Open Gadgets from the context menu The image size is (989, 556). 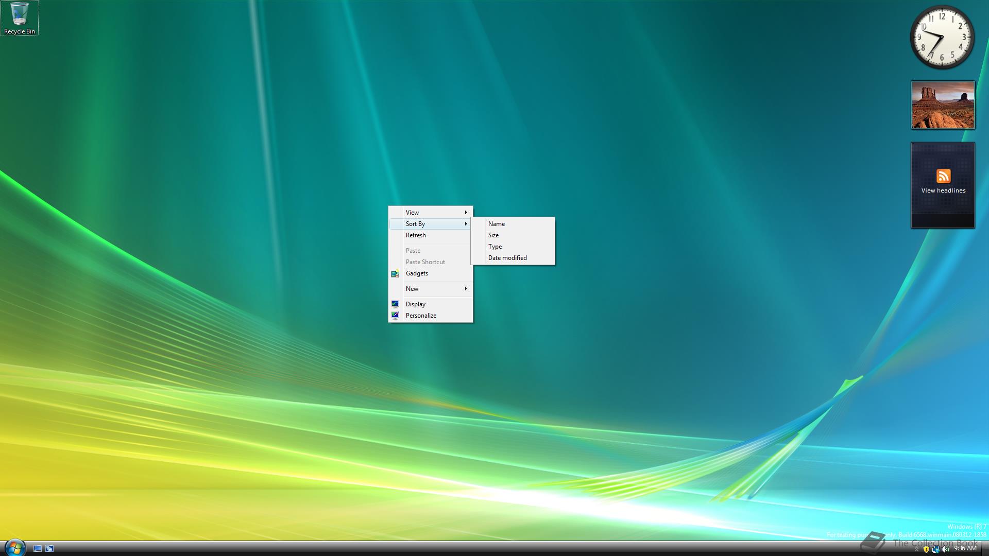click(431, 273)
